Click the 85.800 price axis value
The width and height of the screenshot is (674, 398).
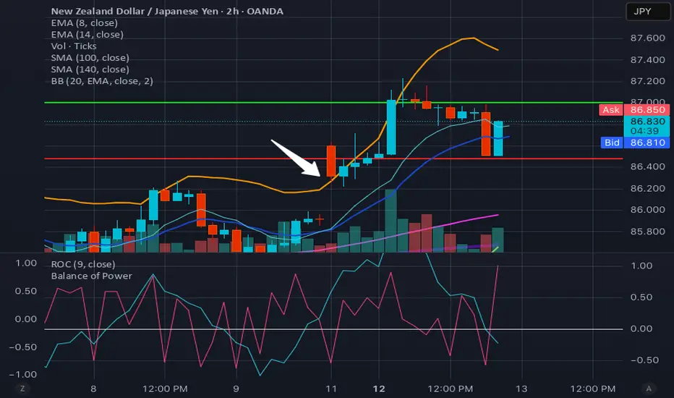(x=647, y=232)
